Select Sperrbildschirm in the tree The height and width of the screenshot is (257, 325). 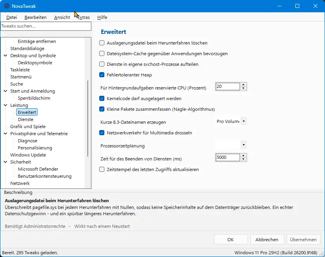tap(34, 98)
